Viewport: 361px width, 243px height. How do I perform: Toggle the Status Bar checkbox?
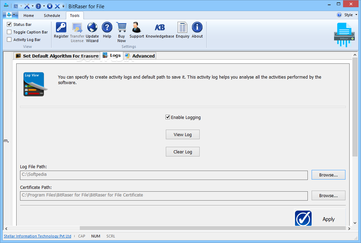[x=9, y=24]
